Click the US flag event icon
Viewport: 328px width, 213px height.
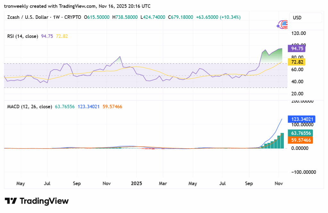pyautogui.click(x=284, y=25)
